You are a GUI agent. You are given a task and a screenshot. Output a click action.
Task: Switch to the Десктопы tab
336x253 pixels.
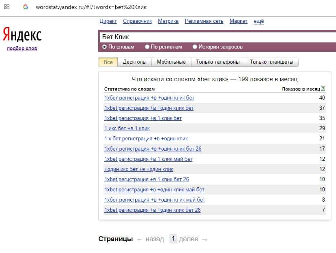point(134,62)
